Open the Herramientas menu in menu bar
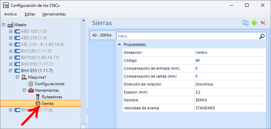 coord(54,14)
